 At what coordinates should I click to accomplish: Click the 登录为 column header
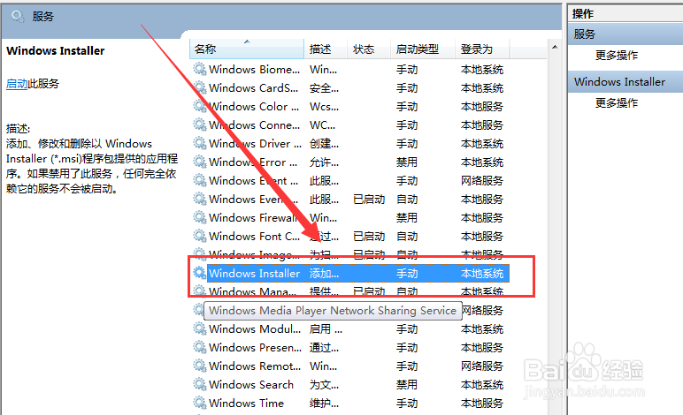click(482, 49)
